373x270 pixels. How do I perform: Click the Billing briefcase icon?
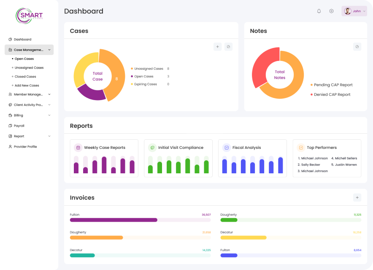pos(10,115)
